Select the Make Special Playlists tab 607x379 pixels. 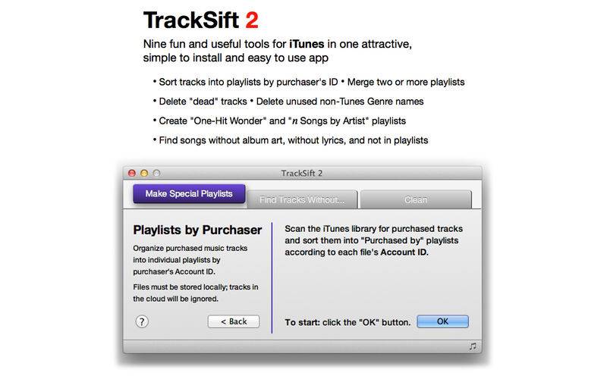coord(189,194)
